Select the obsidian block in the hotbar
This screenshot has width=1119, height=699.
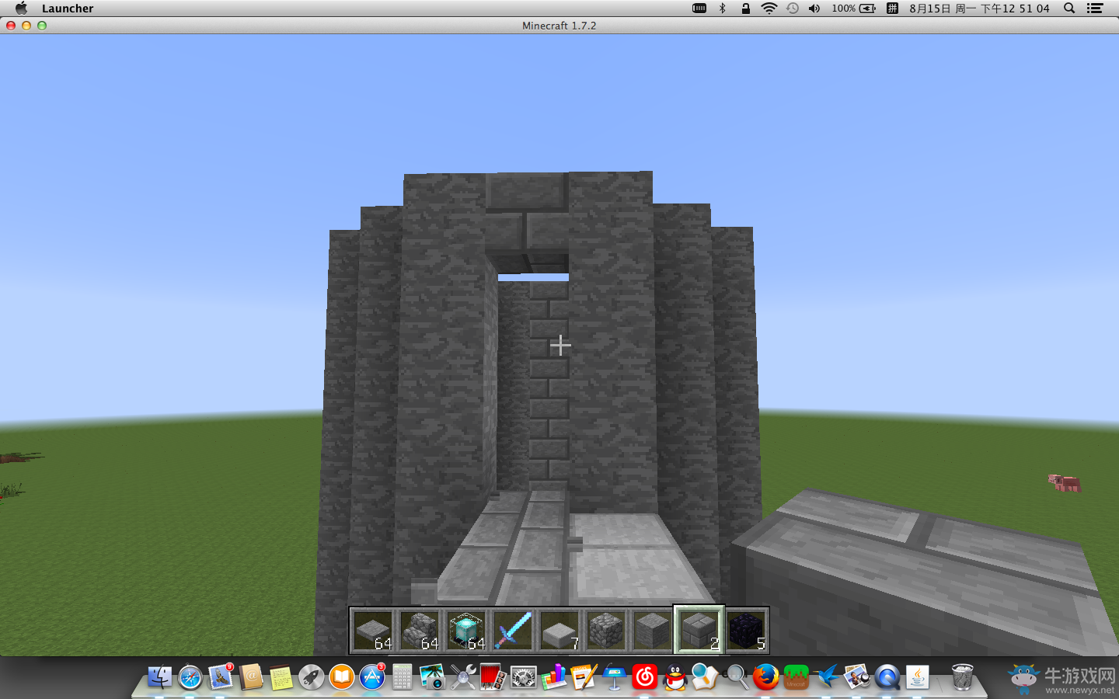746,630
